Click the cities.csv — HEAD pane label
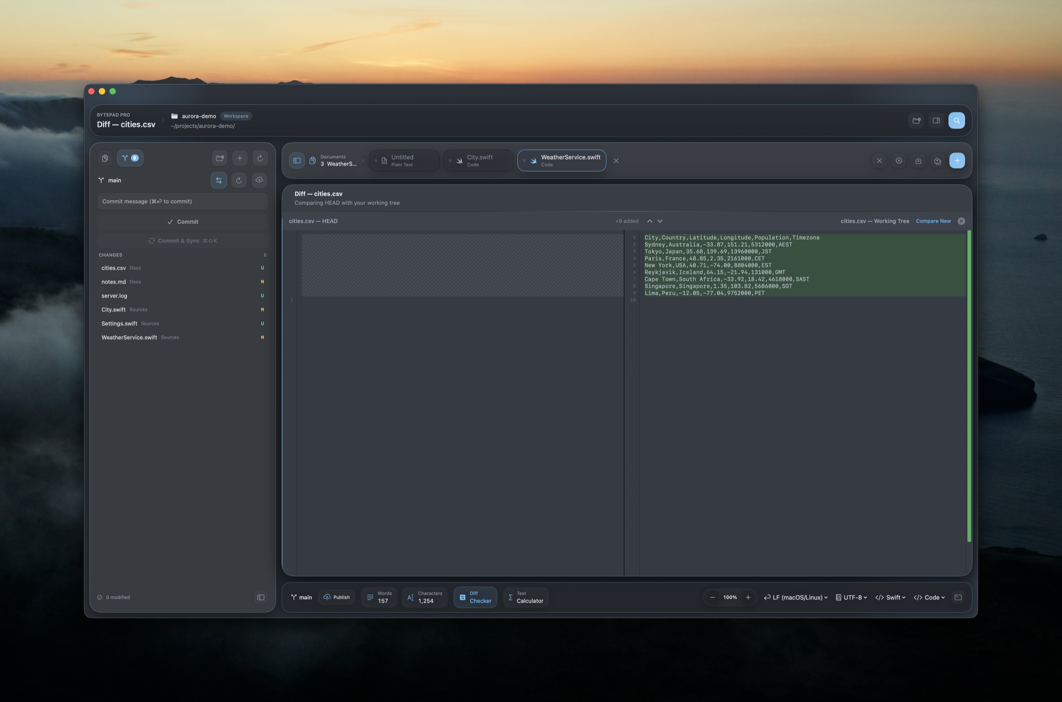 pyautogui.click(x=313, y=221)
